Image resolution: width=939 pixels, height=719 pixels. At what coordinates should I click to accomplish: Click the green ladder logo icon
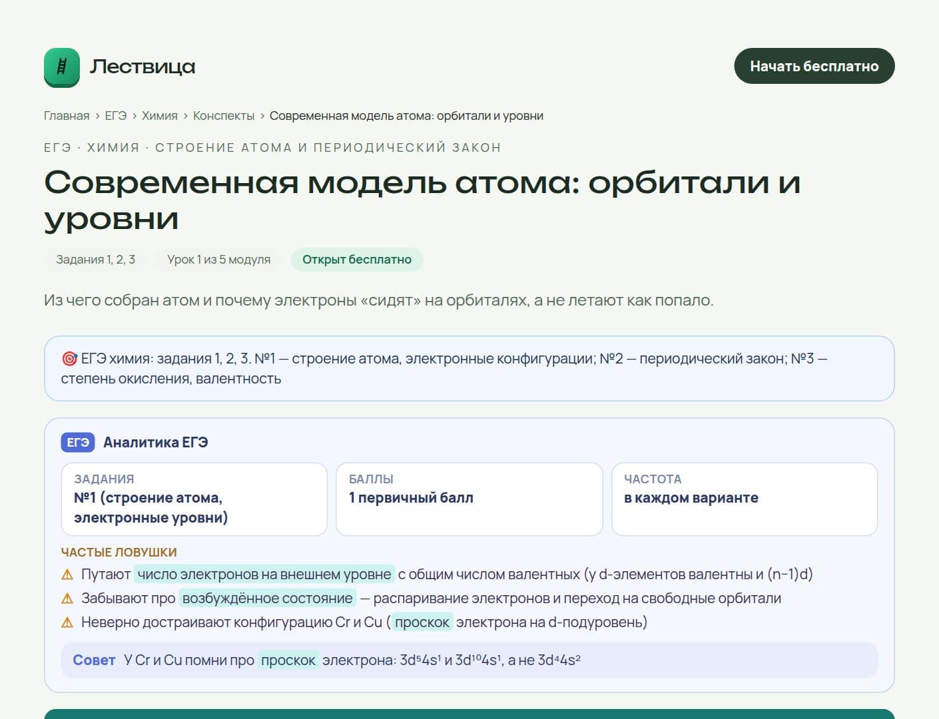click(x=62, y=67)
